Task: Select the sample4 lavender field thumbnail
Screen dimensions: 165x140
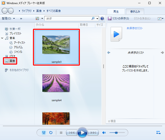Action: tap(56, 83)
